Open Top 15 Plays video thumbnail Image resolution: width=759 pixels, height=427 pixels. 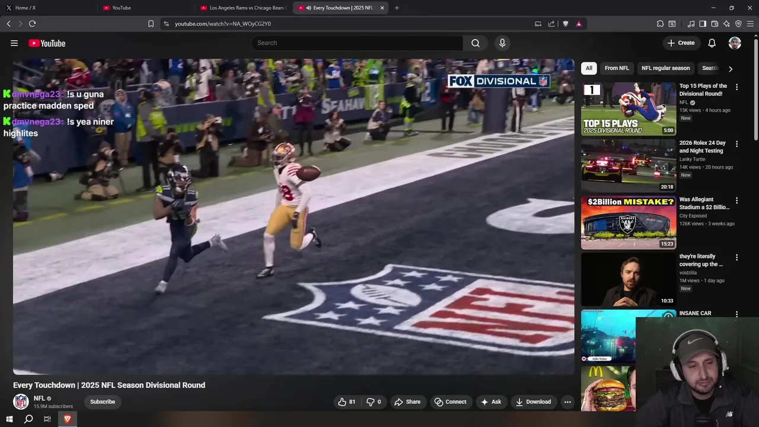tap(629, 109)
